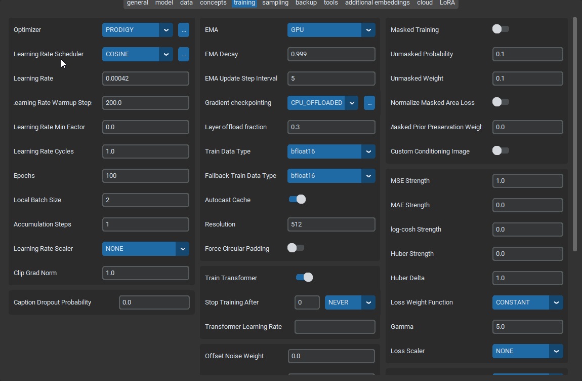Screen dimensions: 582x381
Task: Focus the Local Batch Size field
Action: pyautogui.click(x=146, y=200)
